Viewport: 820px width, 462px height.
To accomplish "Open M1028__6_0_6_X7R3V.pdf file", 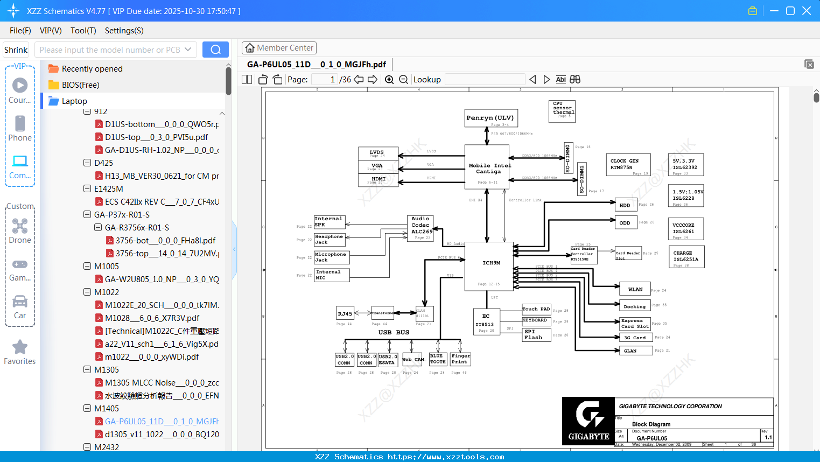I will click(x=148, y=318).
